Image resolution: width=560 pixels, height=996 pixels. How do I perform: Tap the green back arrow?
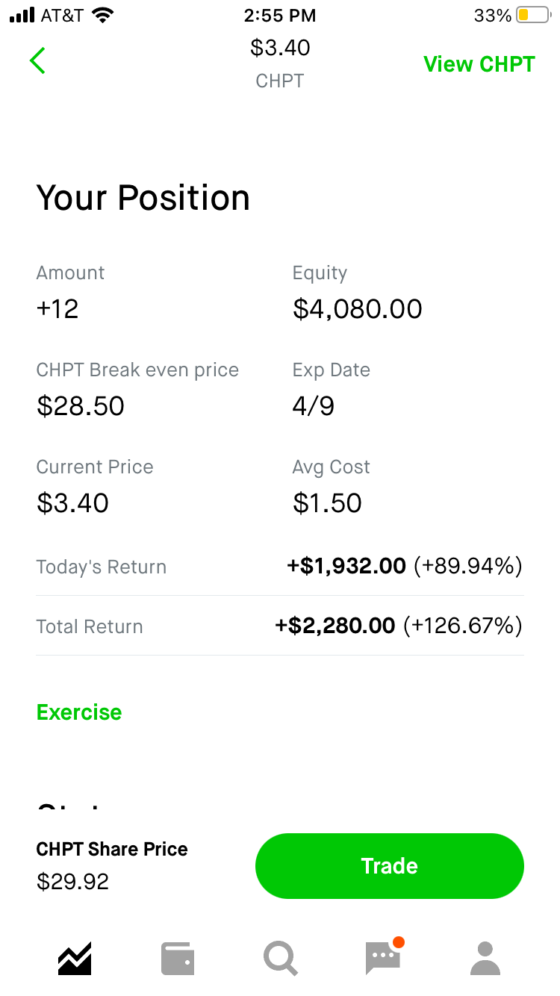(37, 60)
